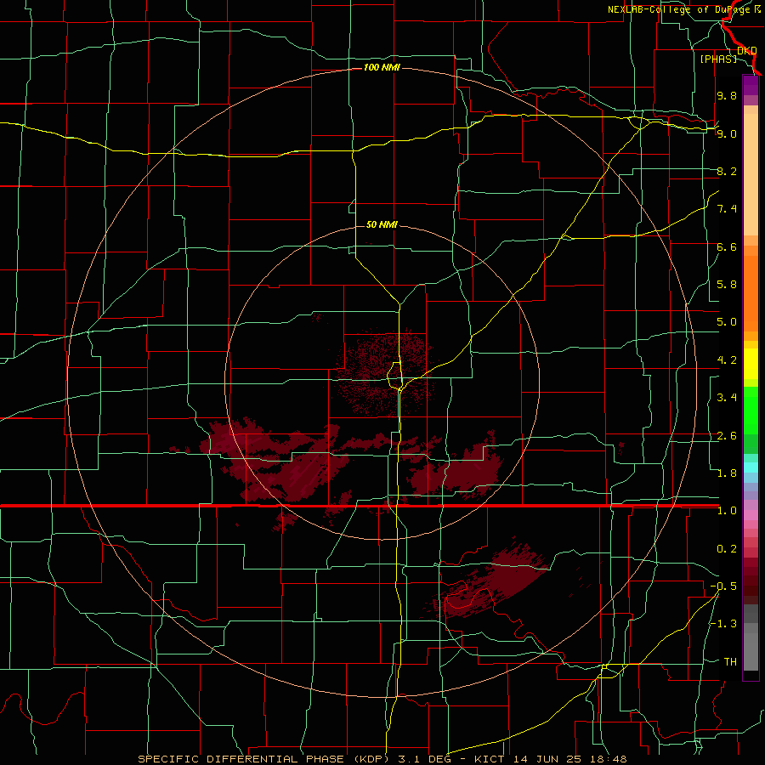Click the 5.8 scale value
This screenshot has width=765, height=765.
[727, 285]
